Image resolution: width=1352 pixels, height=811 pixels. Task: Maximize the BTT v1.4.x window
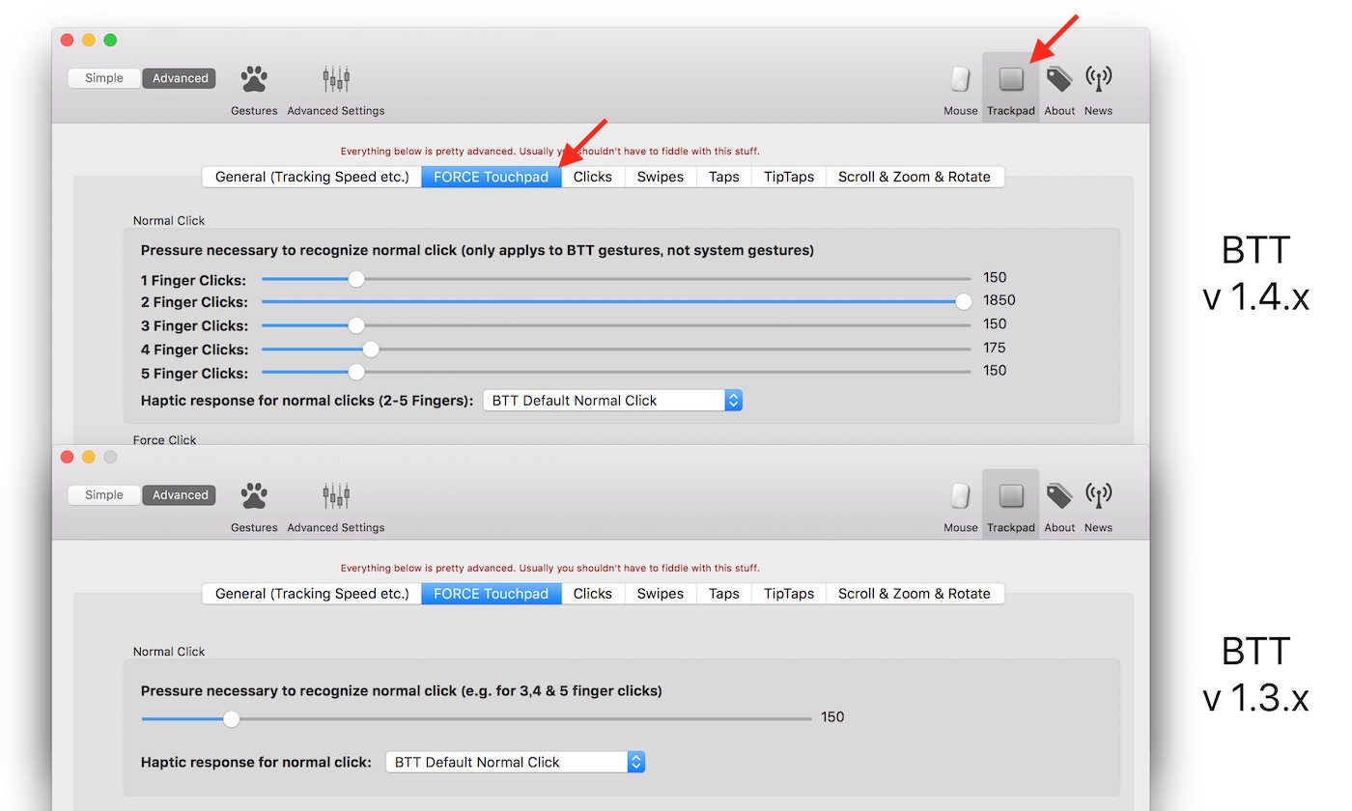click(x=110, y=40)
